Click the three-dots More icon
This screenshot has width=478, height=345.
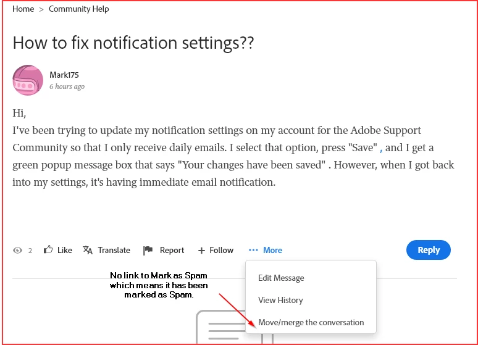253,250
